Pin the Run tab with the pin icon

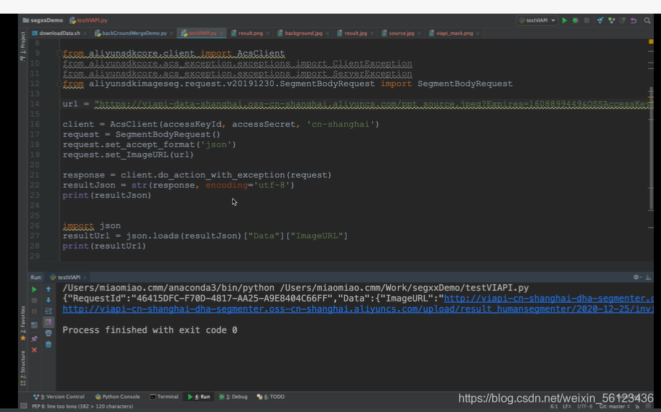[34, 339]
